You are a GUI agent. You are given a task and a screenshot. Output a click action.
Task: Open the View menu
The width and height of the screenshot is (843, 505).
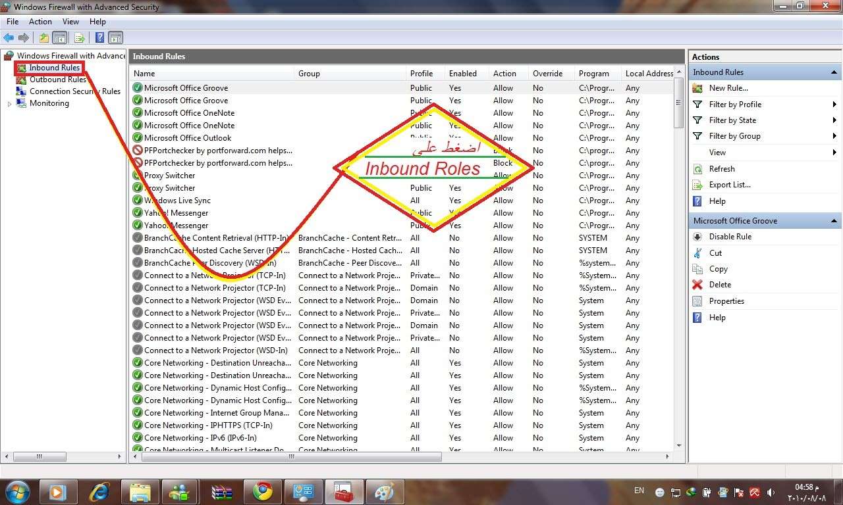pyautogui.click(x=70, y=22)
